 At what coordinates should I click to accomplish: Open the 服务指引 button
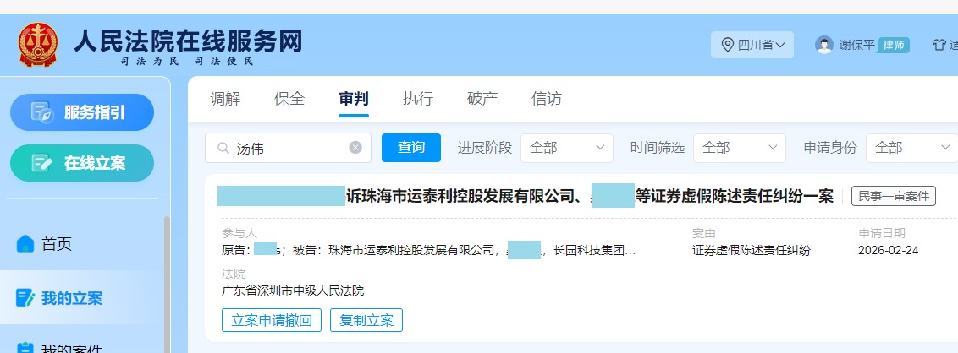(x=82, y=112)
